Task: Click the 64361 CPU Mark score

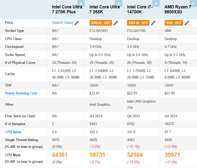Action: [60, 155]
